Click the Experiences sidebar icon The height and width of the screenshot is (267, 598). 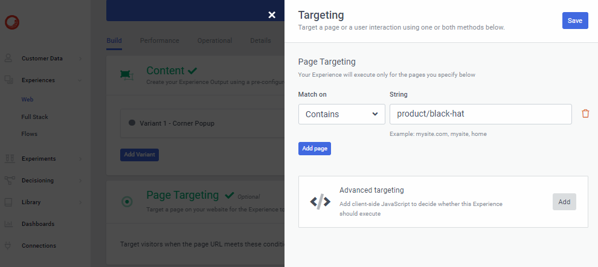coord(9,80)
